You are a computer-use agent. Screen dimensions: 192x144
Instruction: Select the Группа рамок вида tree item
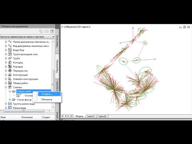click(24, 104)
